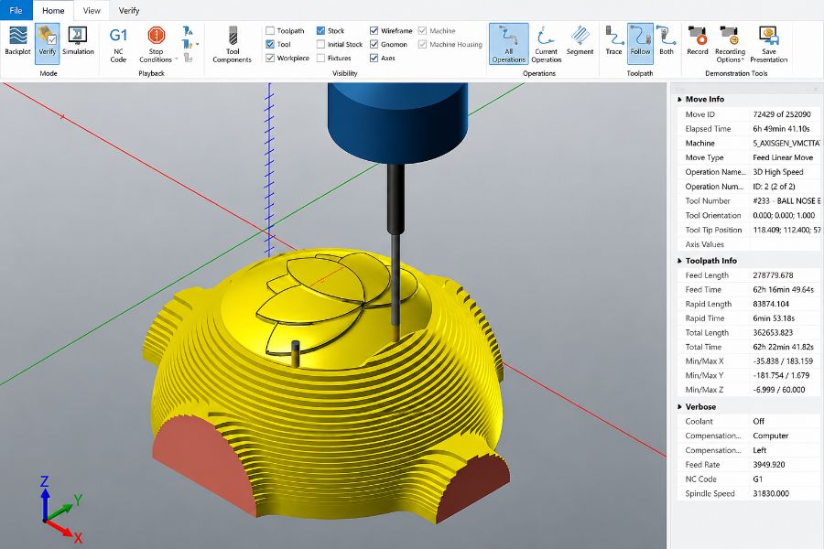The width and height of the screenshot is (824, 549).
Task: Switch to the Verify ribbon tab
Action: coord(129,10)
